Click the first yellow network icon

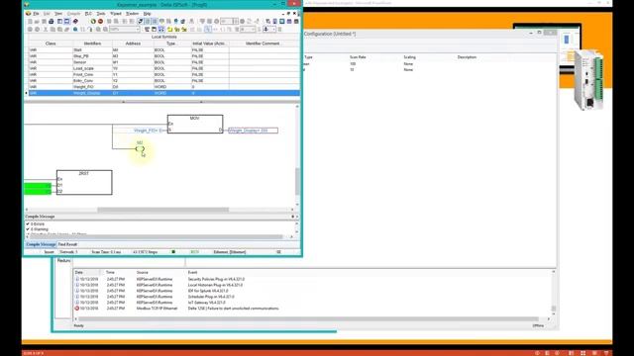(169, 29)
